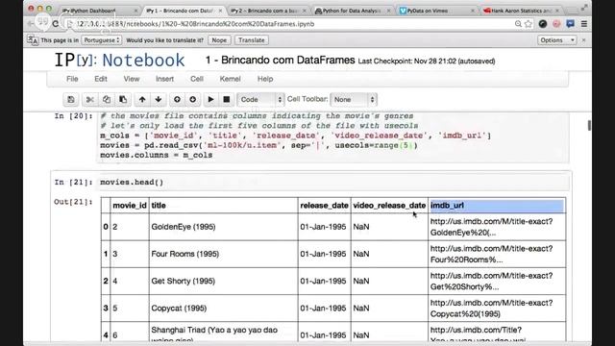Click the notebook vertical scrollbar handle
The height and width of the screenshot is (346, 615).
589,126
